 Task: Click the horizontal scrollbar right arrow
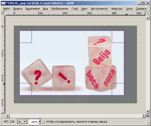pyautogui.click(x=144, y=116)
